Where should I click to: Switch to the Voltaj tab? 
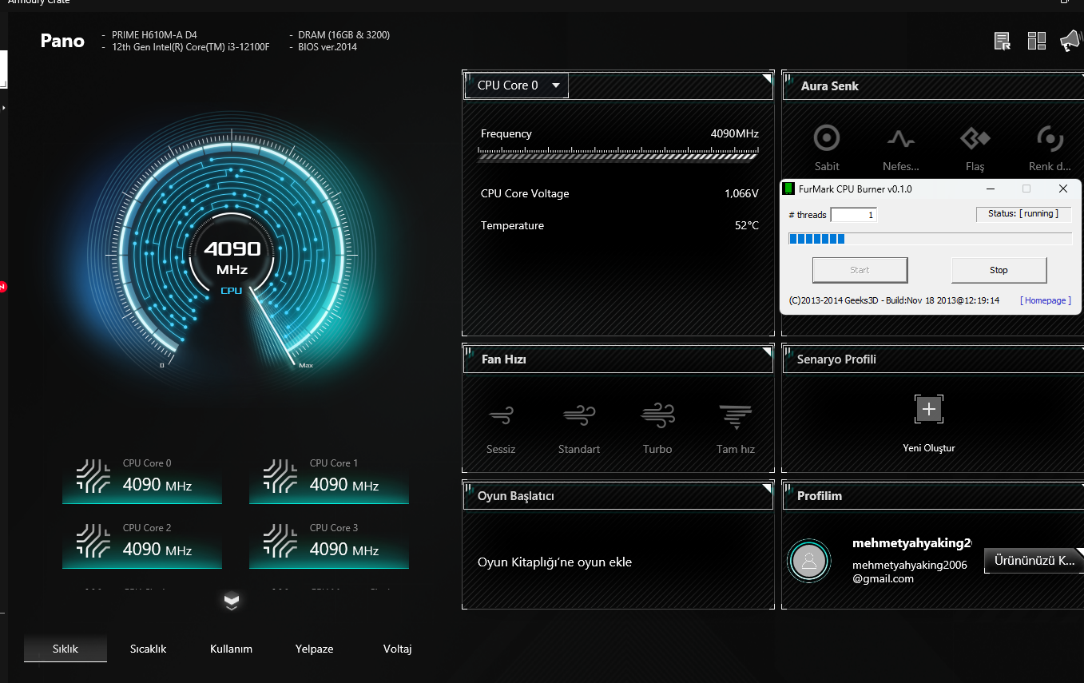[397, 649]
